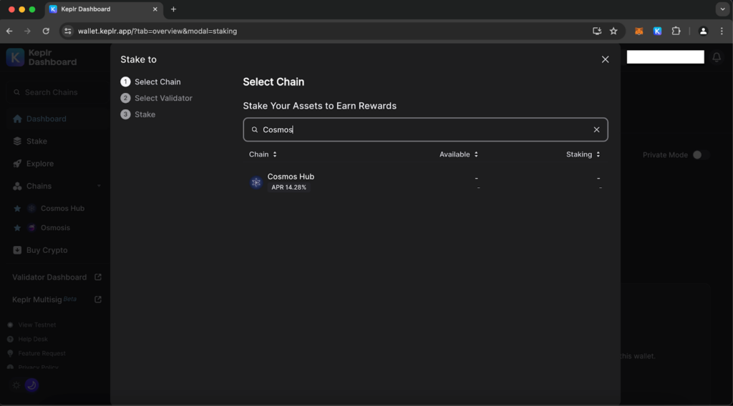Image resolution: width=733 pixels, height=406 pixels.
Task: Open browser extensions puzzle icon
Action: pyautogui.click(x=675, y=31)
